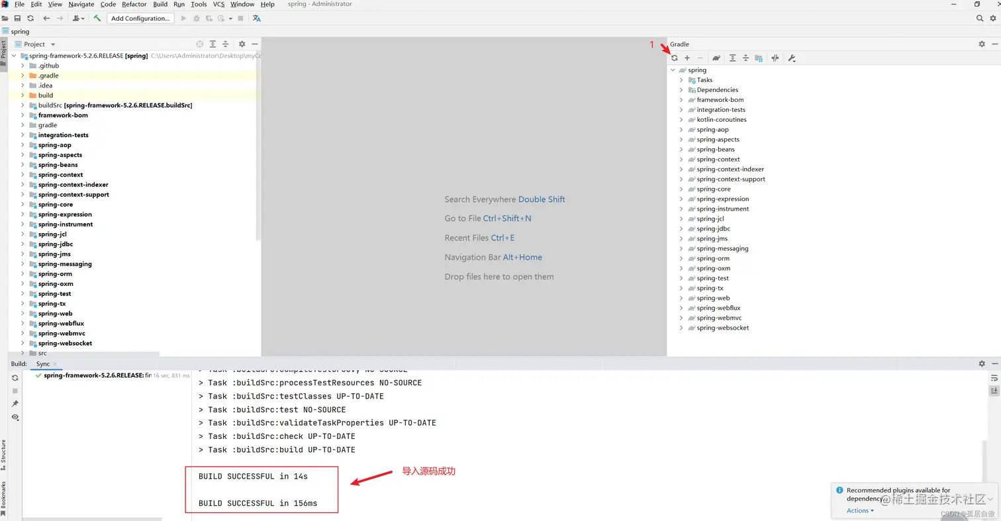Expand spring-webmvc in Project tree

[x=23, y=334]
